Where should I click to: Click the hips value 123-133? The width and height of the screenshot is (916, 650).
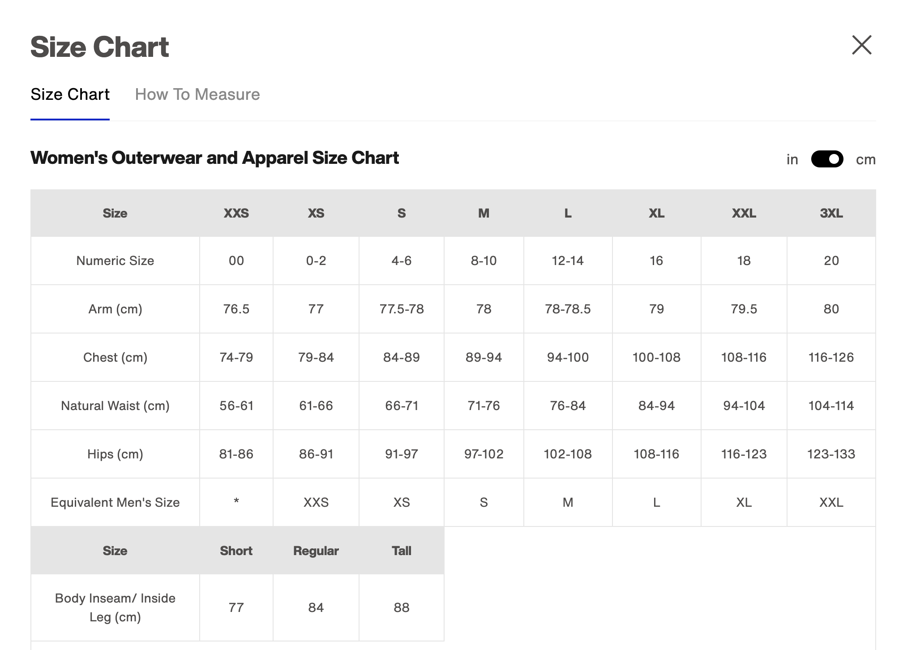coord(831,454)
